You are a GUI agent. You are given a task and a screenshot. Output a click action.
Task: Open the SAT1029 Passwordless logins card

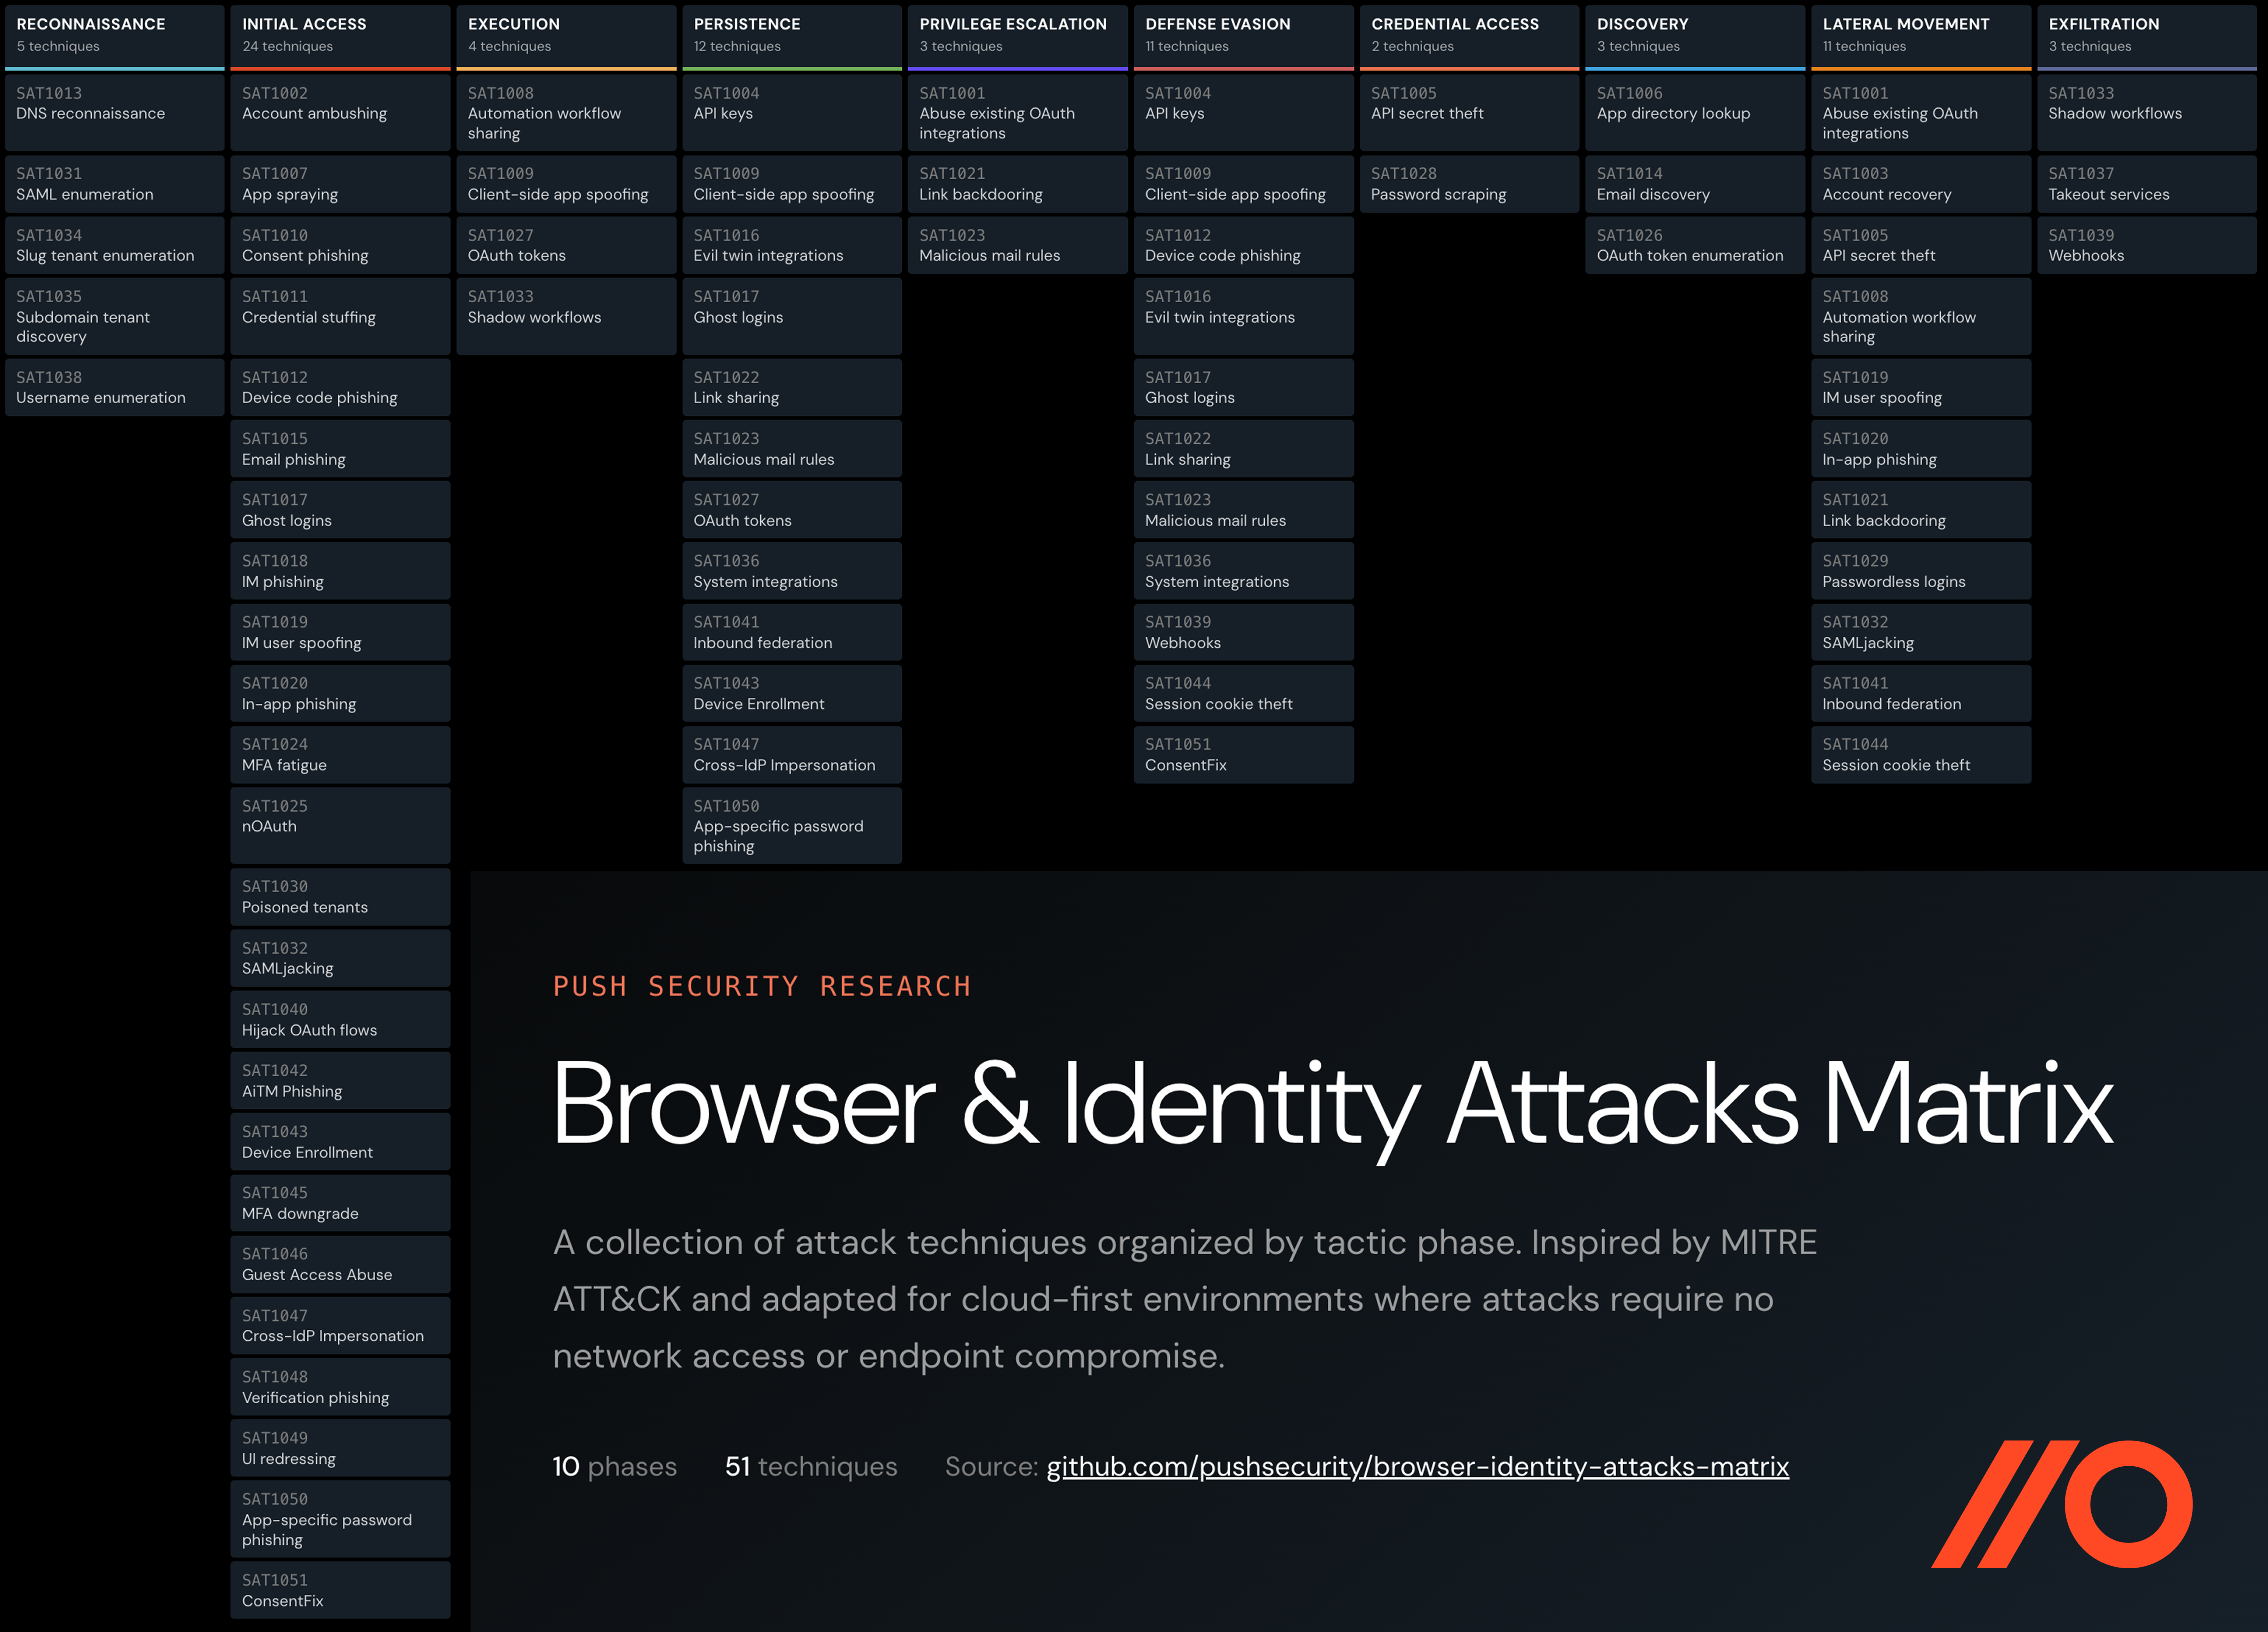1921,571
